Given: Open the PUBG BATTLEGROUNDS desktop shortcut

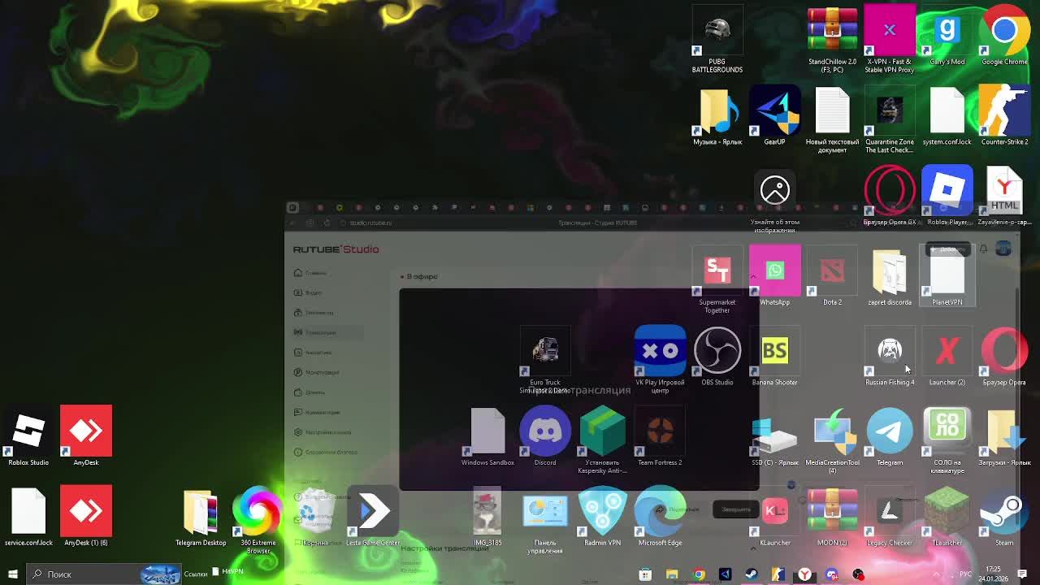Looking at the screenshot, I should tap(717, 31).
